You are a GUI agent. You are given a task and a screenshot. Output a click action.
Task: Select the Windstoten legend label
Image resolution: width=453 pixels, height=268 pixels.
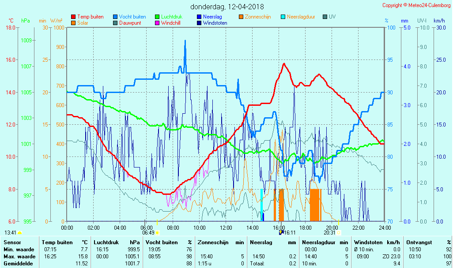(215, 23)
